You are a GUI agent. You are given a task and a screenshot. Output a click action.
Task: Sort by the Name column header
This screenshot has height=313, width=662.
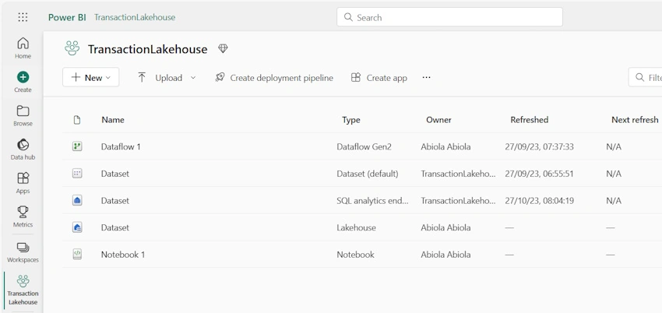[113, 120]
